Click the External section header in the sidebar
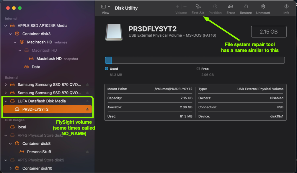 [12, 78]
